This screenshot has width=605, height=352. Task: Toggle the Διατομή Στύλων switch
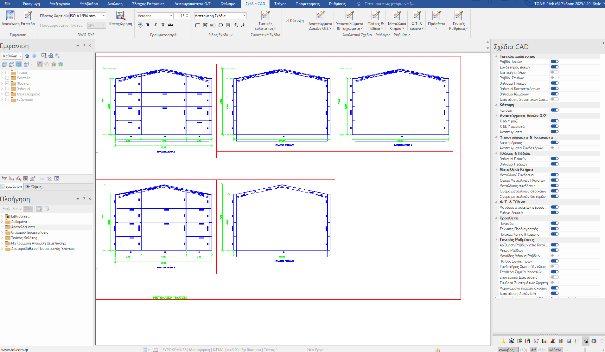coord(554,72)
